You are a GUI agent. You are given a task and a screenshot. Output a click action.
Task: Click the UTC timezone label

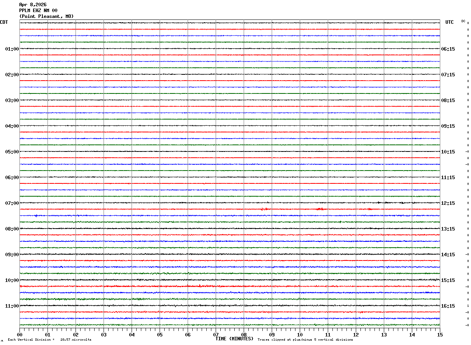click(x=449, y=22)
